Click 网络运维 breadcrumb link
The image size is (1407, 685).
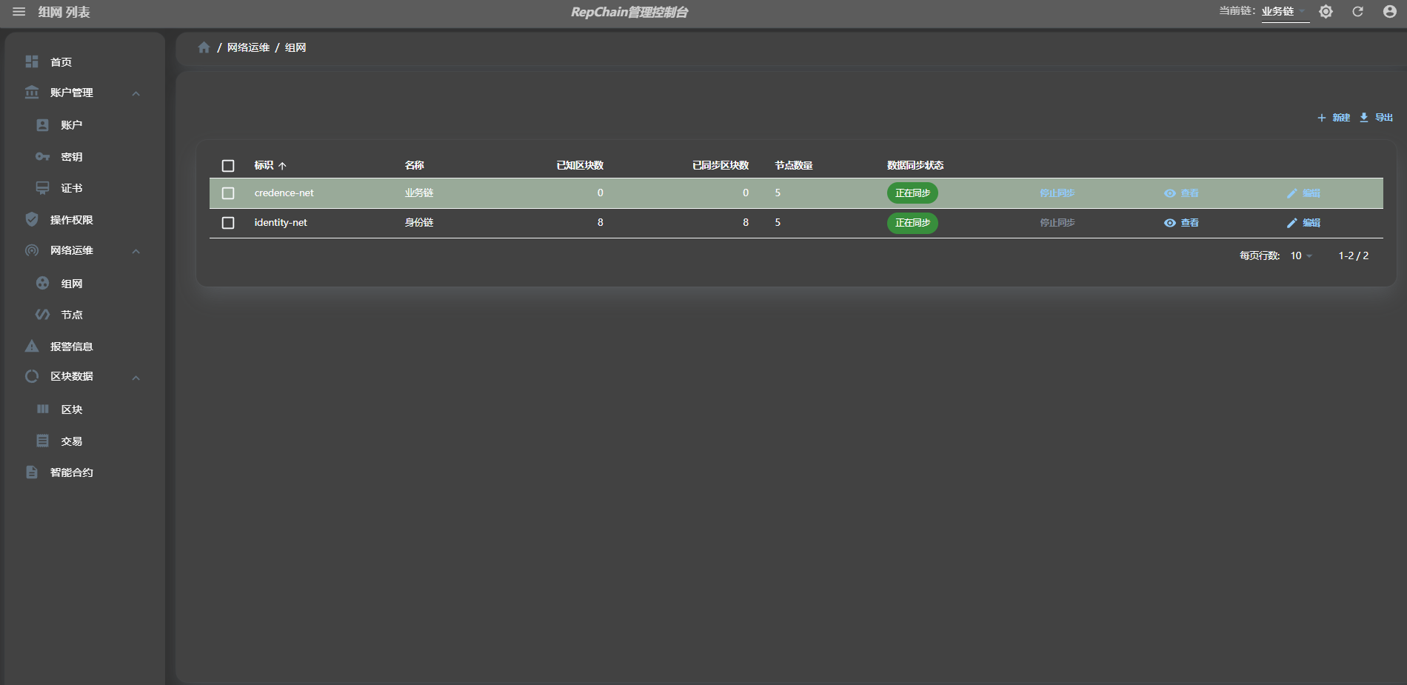coord(248,47)
